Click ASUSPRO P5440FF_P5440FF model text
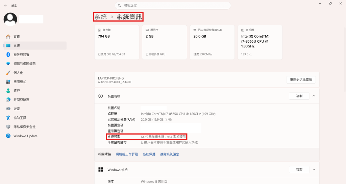346x184 pixels. (115, 82)
